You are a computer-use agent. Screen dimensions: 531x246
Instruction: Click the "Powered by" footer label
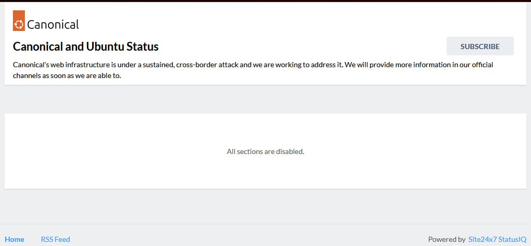tap(447, 239)
